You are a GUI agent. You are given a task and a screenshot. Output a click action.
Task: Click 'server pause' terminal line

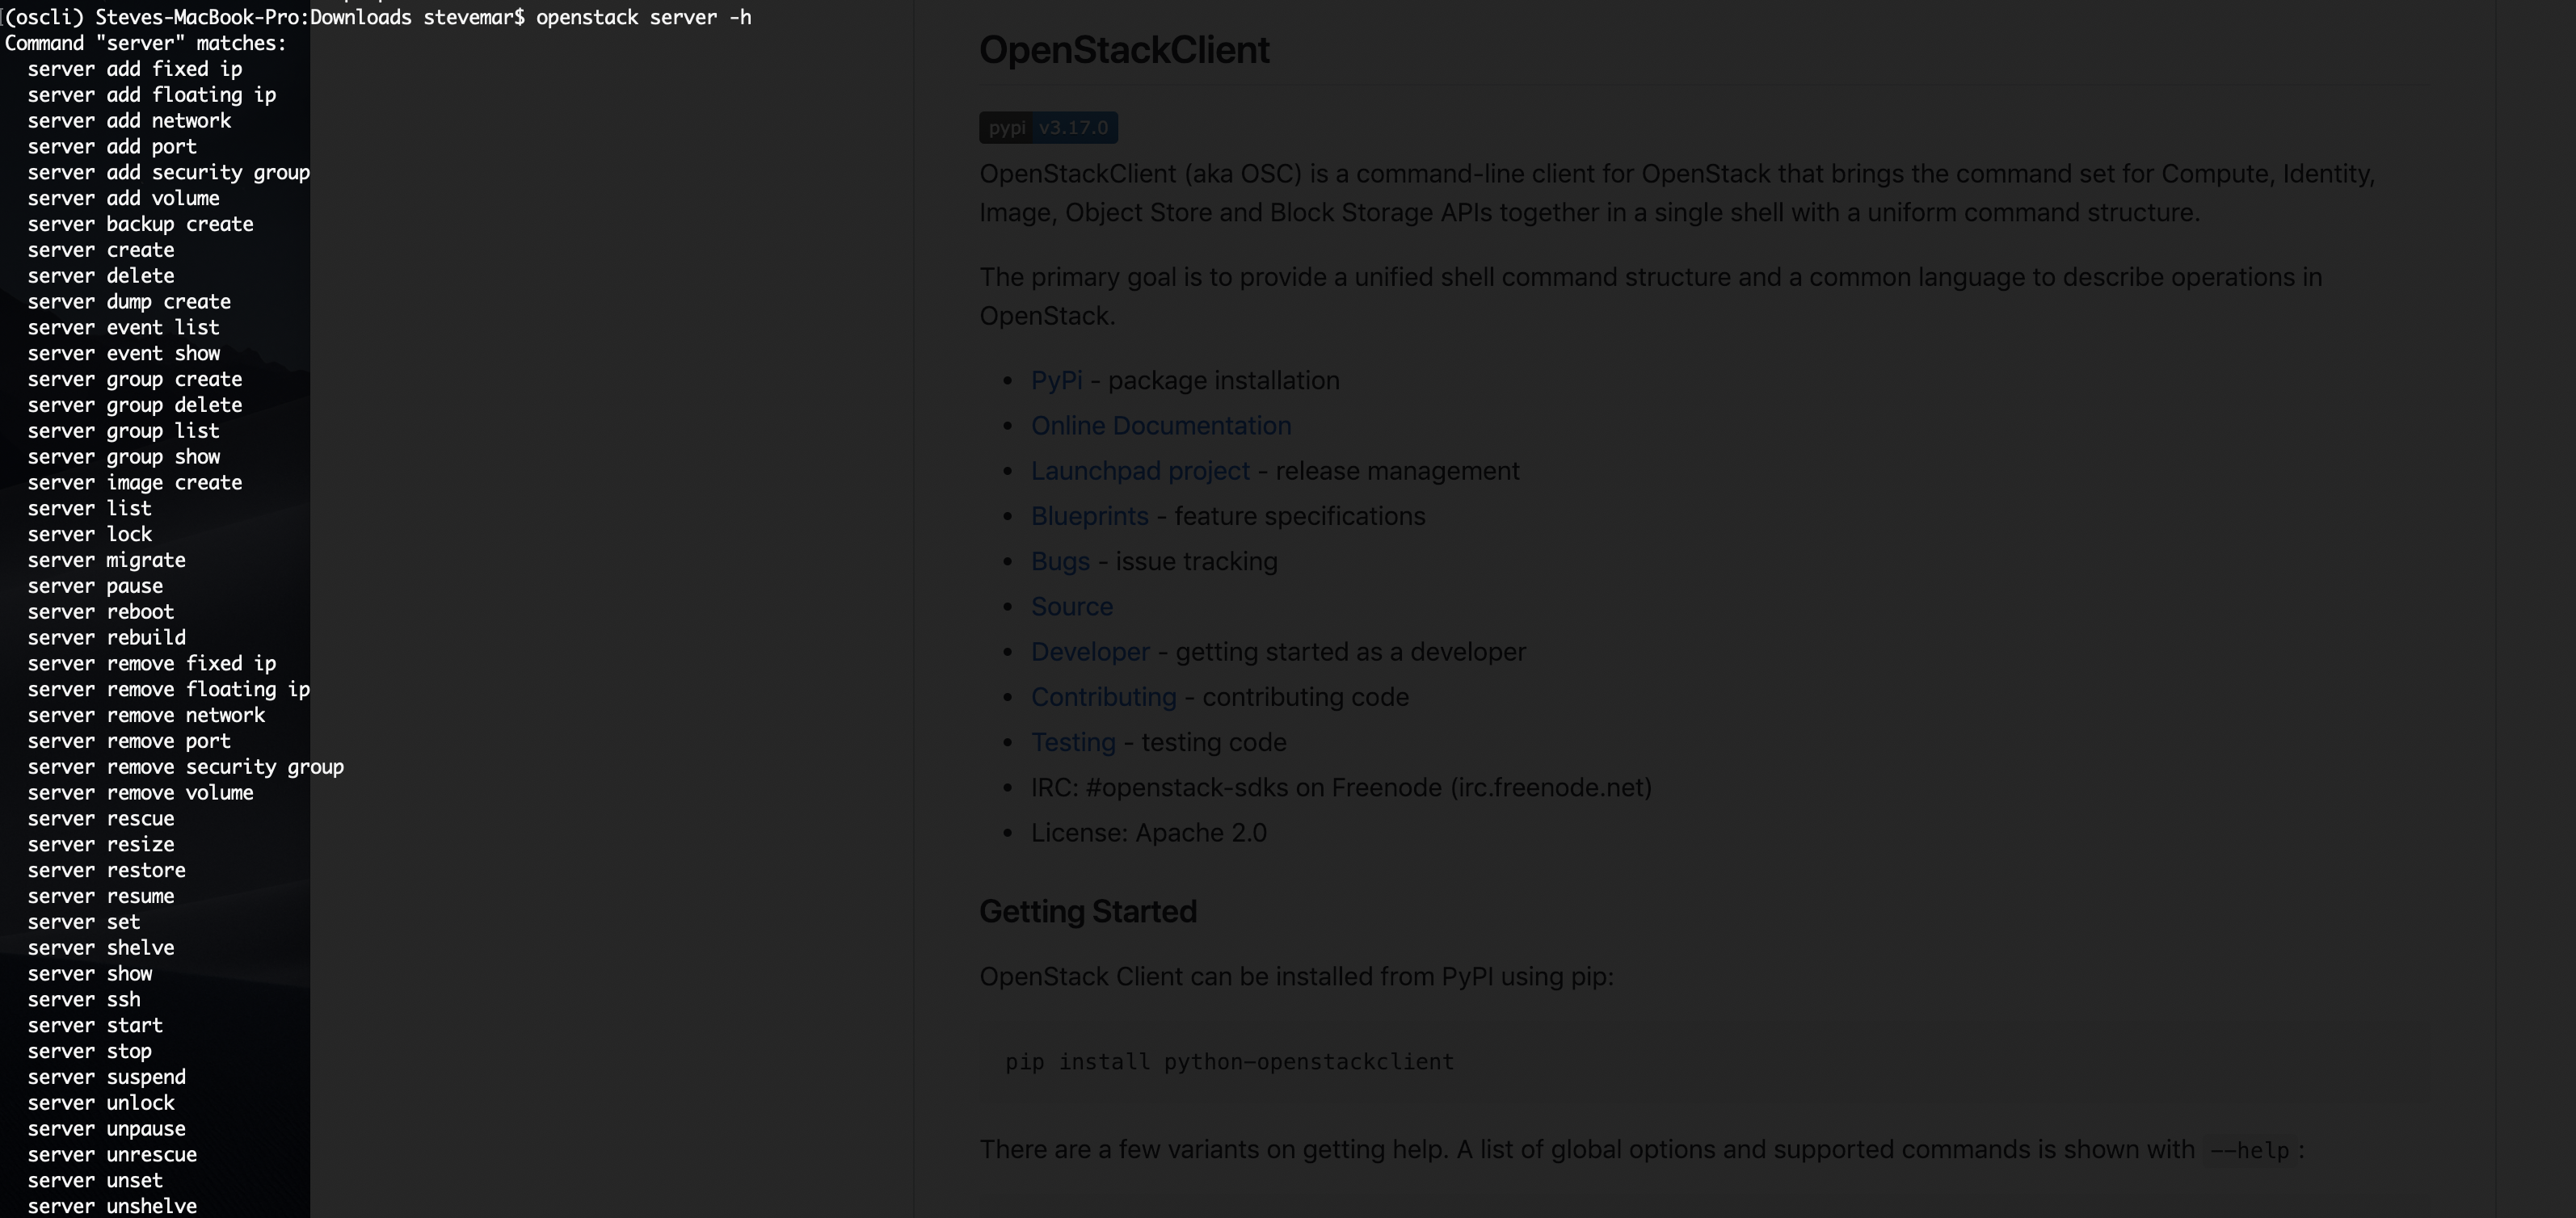tap(95, 586)
